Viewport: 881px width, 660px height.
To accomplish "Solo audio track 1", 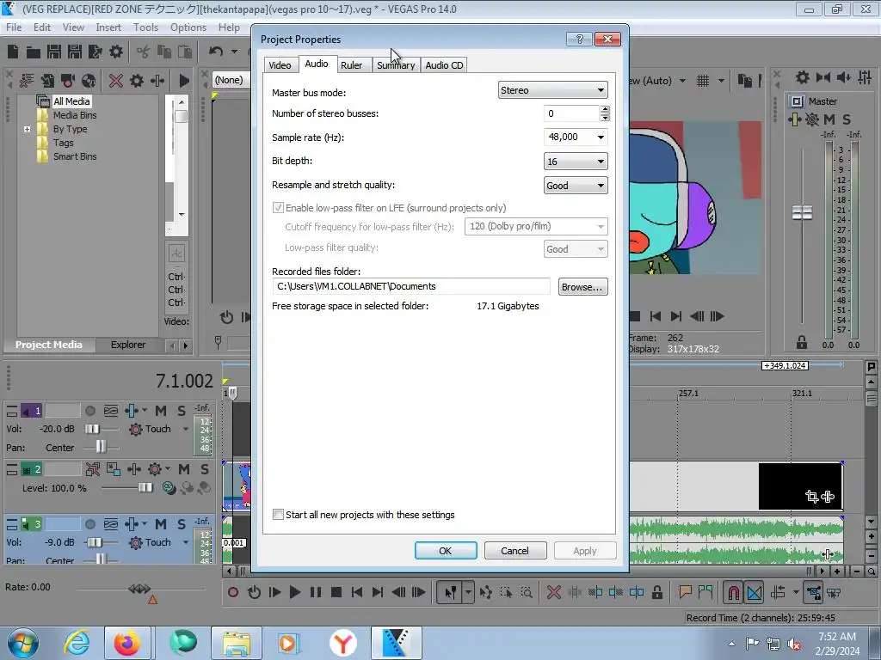I will point(182,411).
